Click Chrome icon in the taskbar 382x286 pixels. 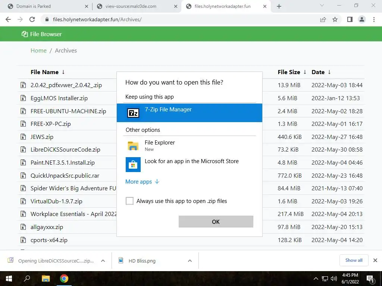64,279
